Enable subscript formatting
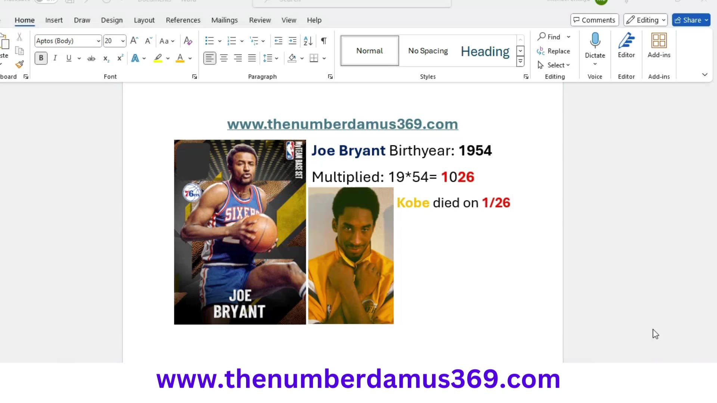 click(106, 59)
